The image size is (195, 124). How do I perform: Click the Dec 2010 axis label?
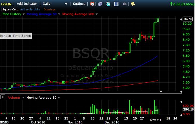tap(112, 122)
